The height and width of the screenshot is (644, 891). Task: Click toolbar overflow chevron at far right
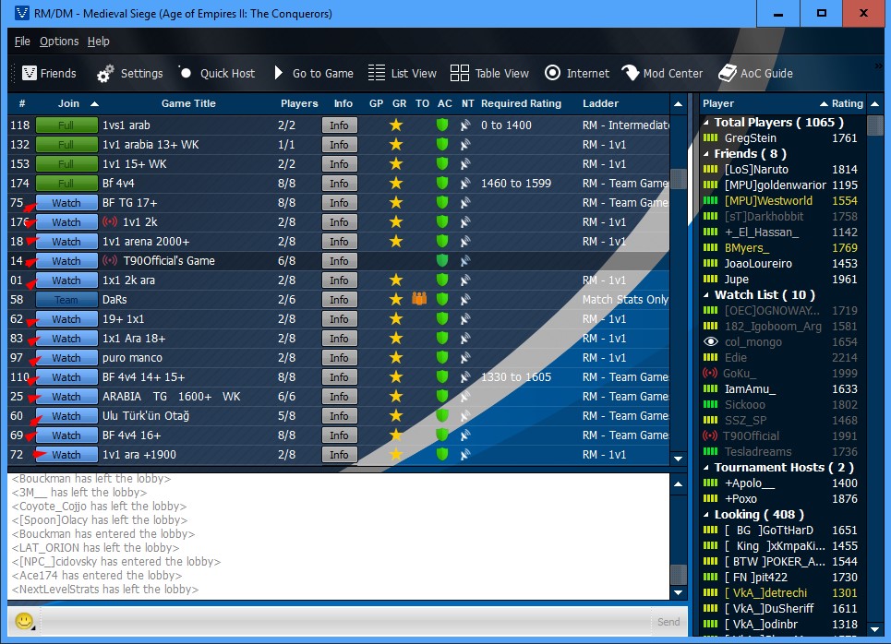click(x=878, y=66)
